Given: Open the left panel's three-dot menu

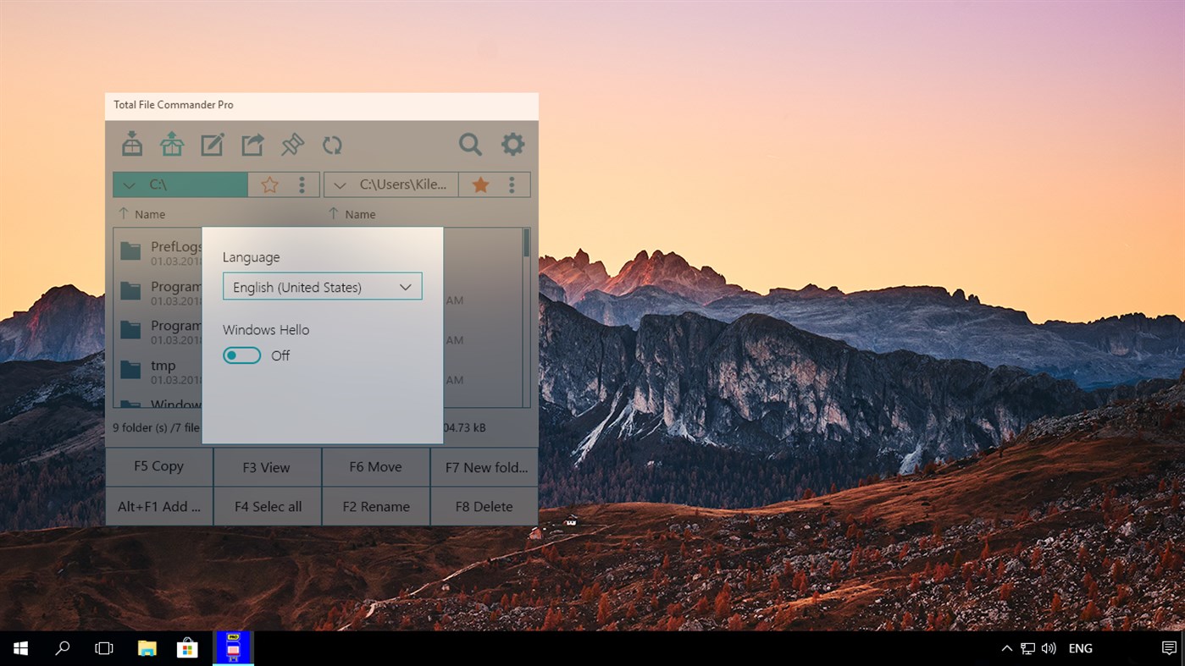Looking at the screenshot, I should click(x=302, y=184).
